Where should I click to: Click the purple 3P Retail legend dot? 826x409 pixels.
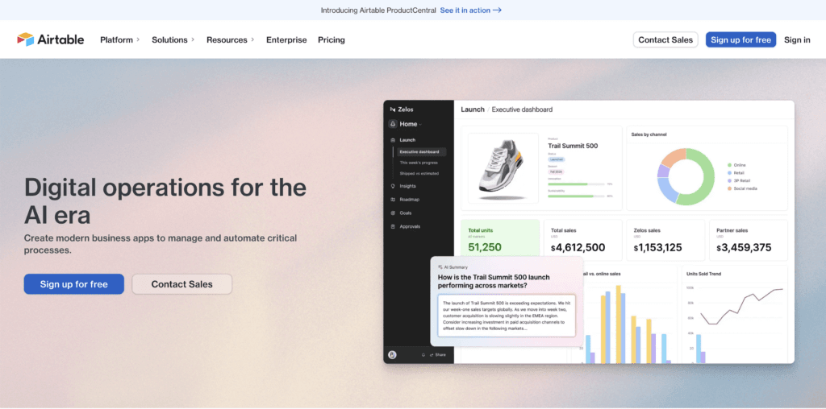[x=729, y=180]
